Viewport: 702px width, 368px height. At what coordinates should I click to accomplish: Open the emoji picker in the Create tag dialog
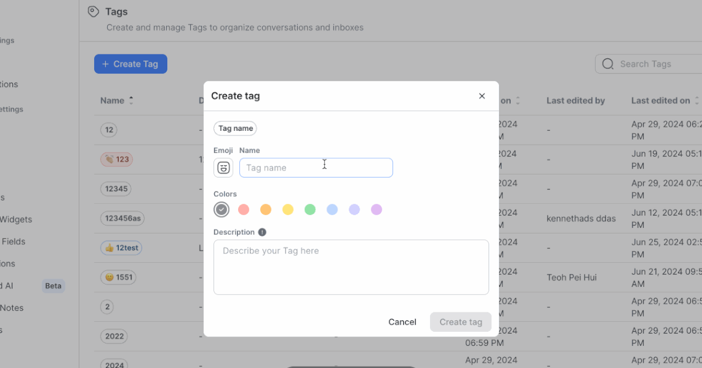click(x=223, y=168)
